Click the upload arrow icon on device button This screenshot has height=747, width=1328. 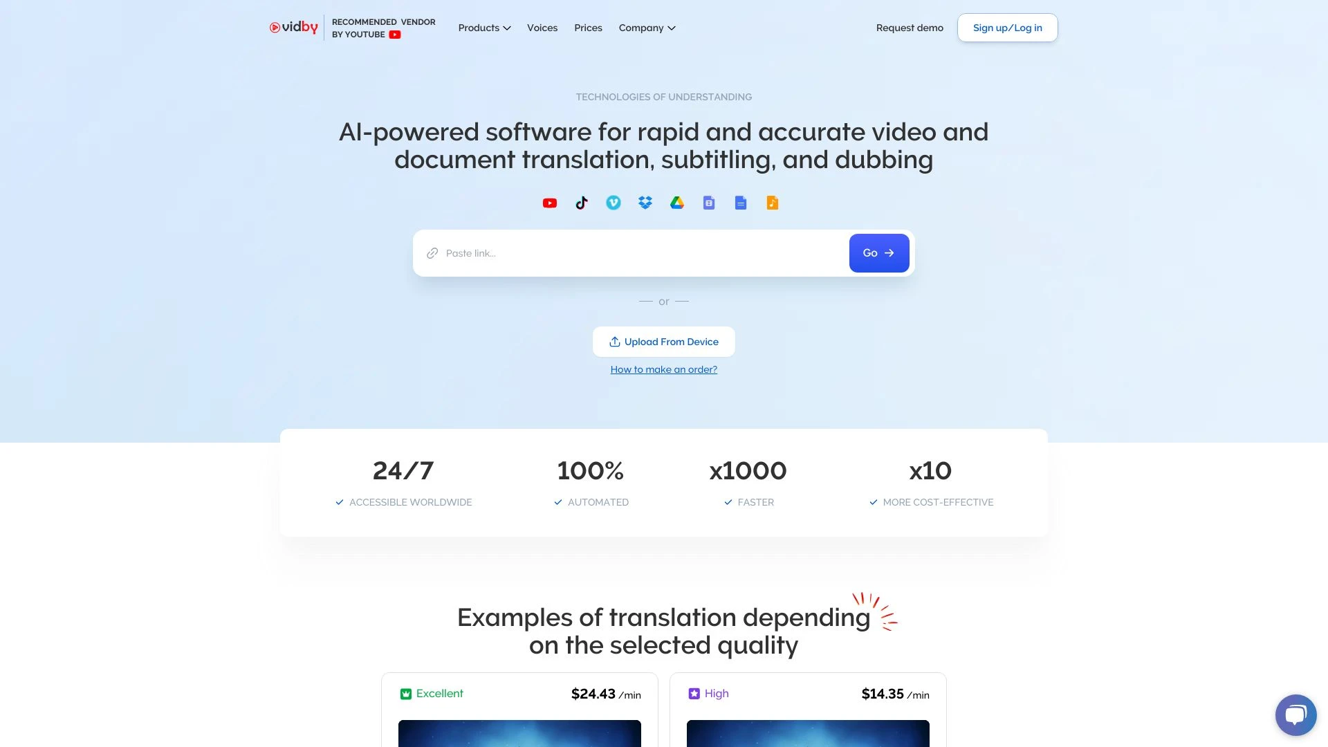(x=614, y=341)
